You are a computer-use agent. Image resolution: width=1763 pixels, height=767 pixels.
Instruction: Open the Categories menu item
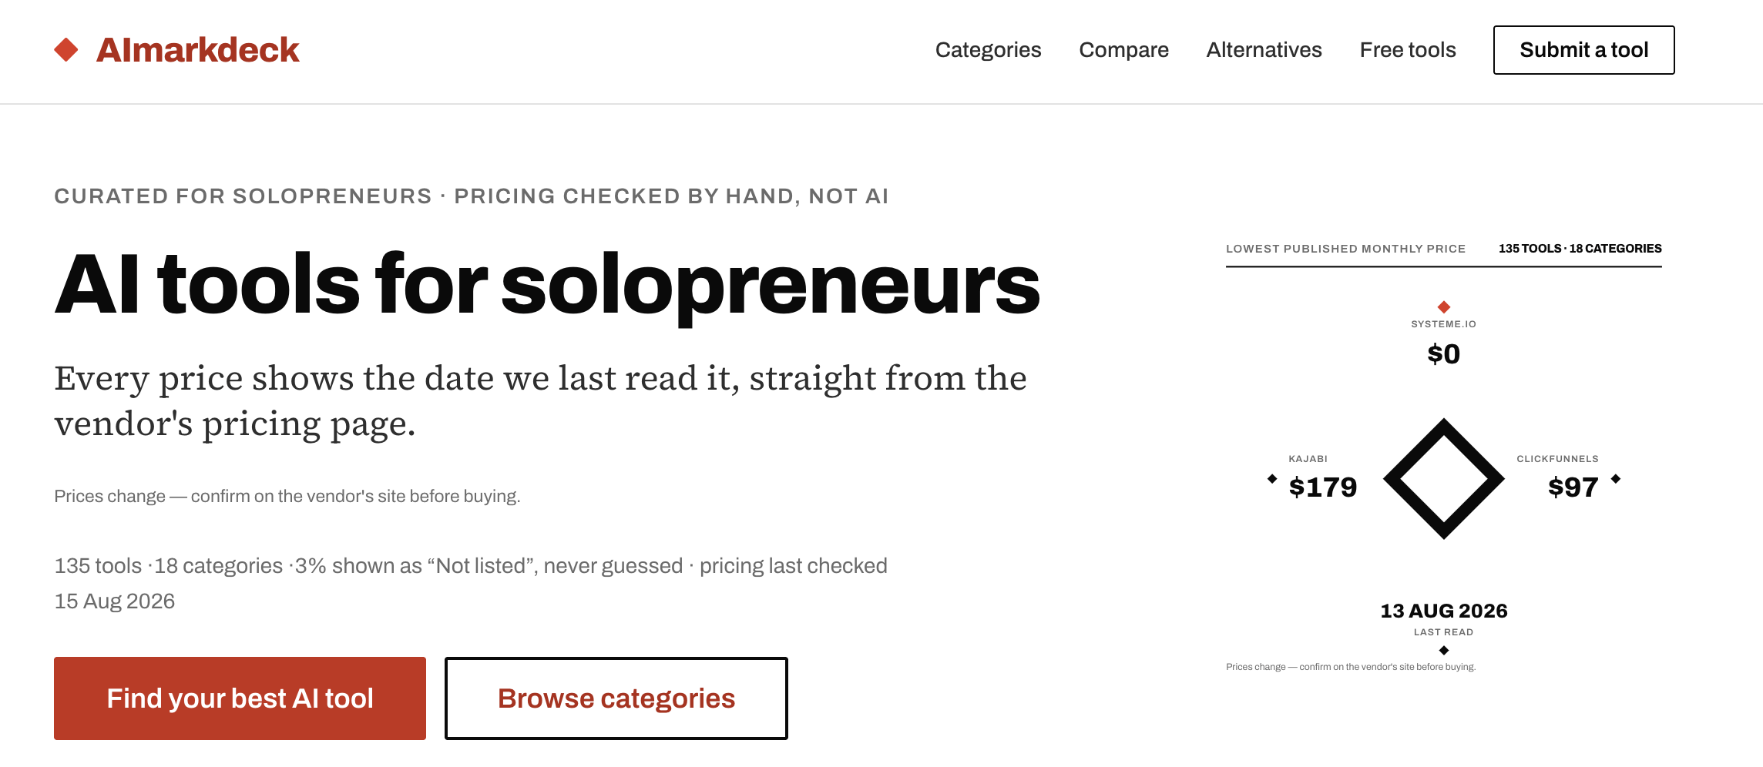click(988, 50)
